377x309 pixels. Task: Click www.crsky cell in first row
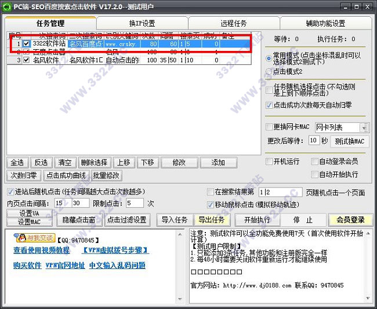(122, 44)
